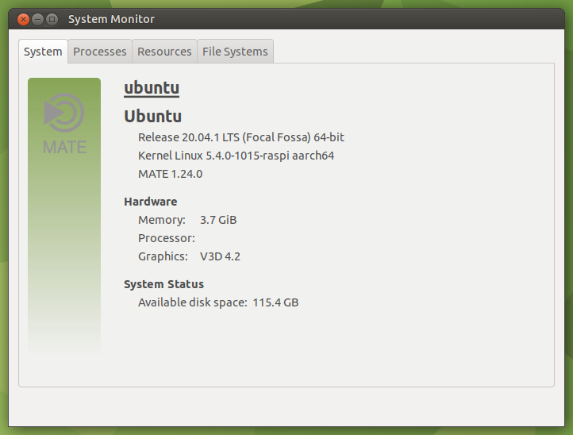Select the Release 20.04.1 LTS line
The height and width of the screenshot is (435, 573).
pyautogui.click(x=241, y=137)
